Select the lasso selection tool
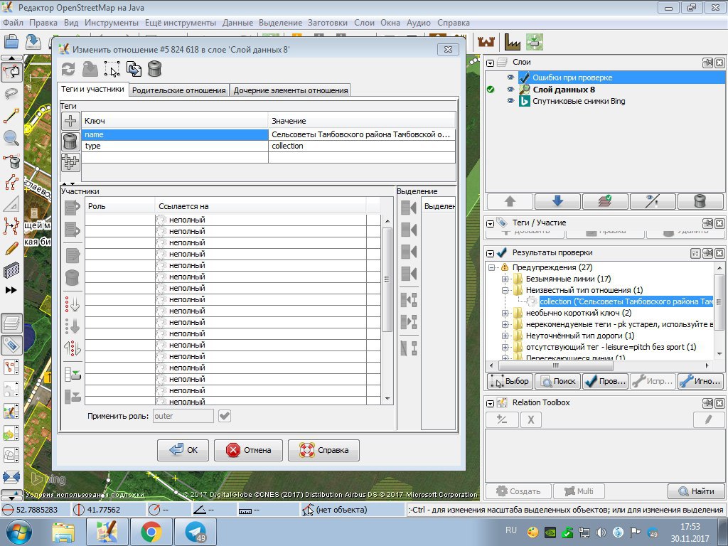Image resolution: width=728 pixels, height=546 pixels. pos(11,95)
